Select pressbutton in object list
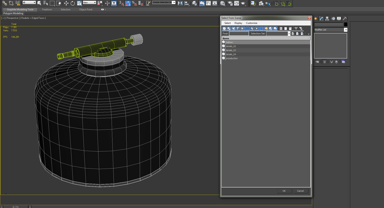Image resolution: width=384 pixels, height=208 pixels. pyautogui.click(x=266, y=58)
